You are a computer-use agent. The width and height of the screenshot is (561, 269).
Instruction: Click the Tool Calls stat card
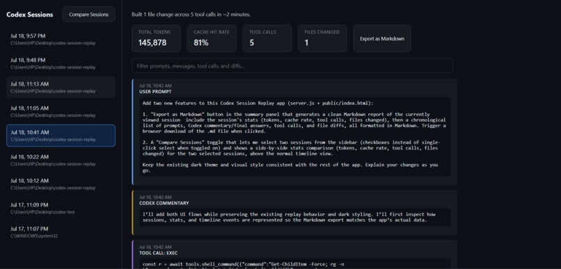coord(267,38)
